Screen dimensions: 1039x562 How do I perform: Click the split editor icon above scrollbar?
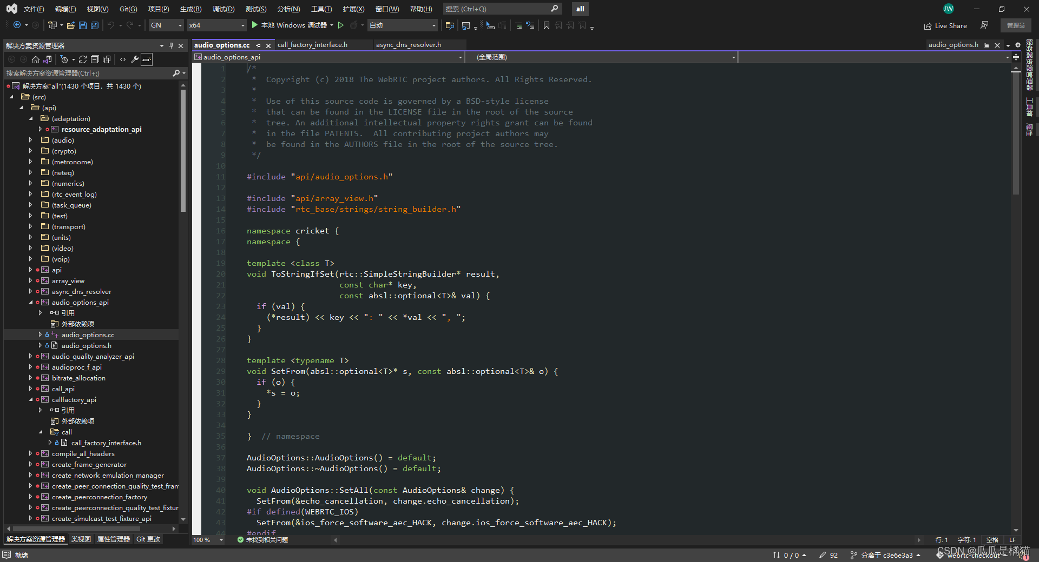pos(1016,57)
